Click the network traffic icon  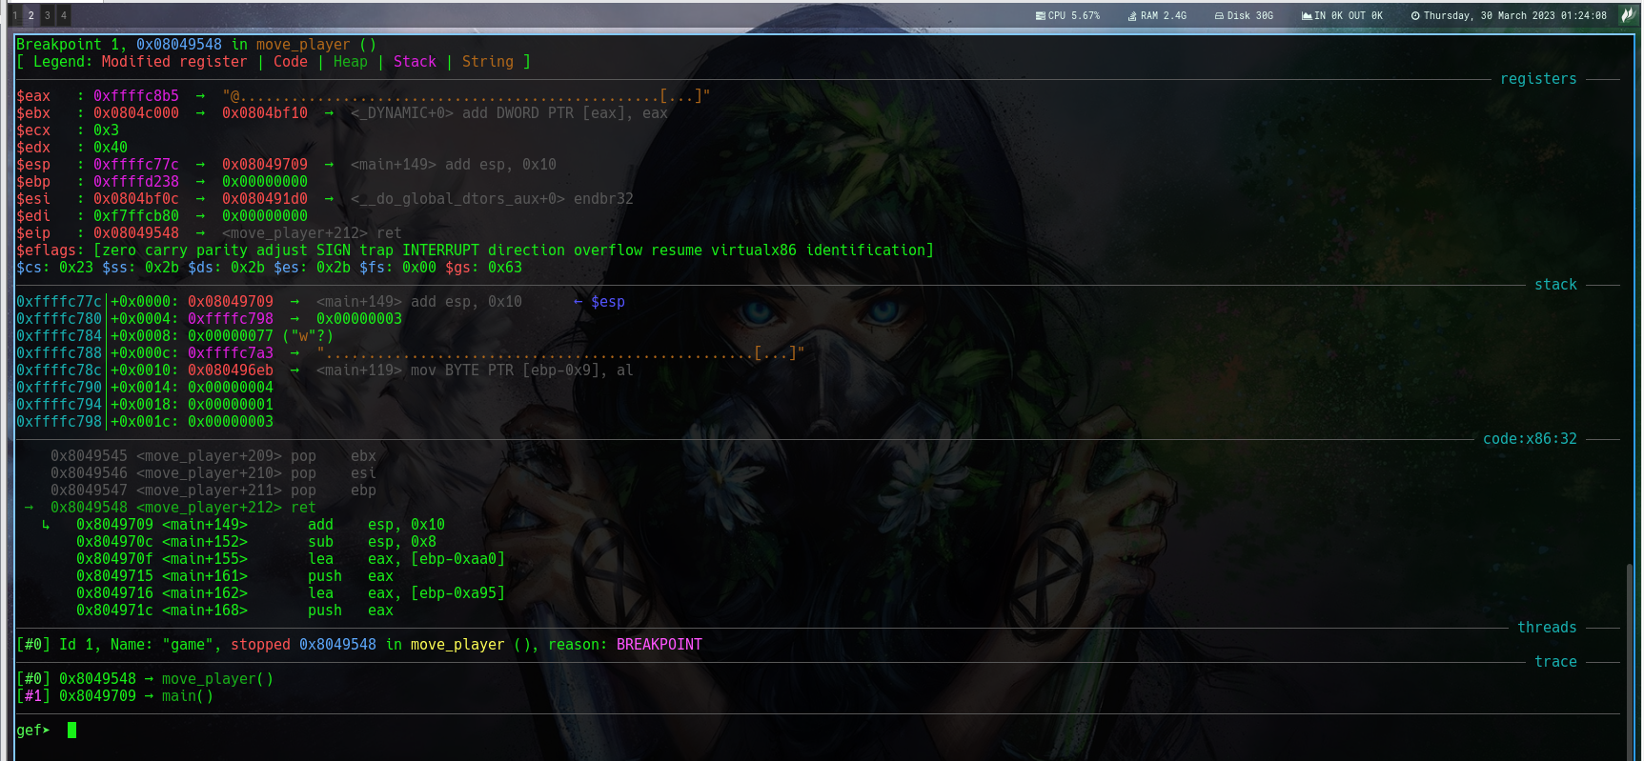[1307, 15]
